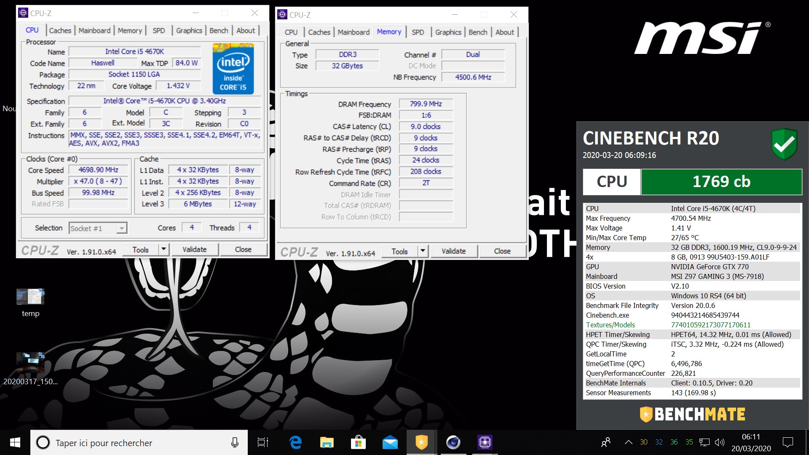Click GPU NVIDIA GeForce GTX 770 row
809x455 pixels.
692,267
